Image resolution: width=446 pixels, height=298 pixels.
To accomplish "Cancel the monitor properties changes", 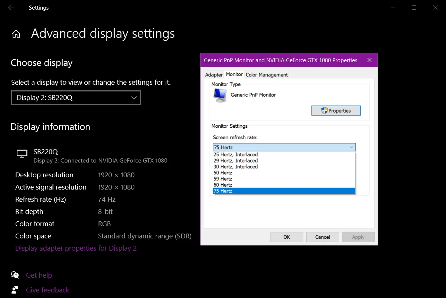I will click(322, 237).
